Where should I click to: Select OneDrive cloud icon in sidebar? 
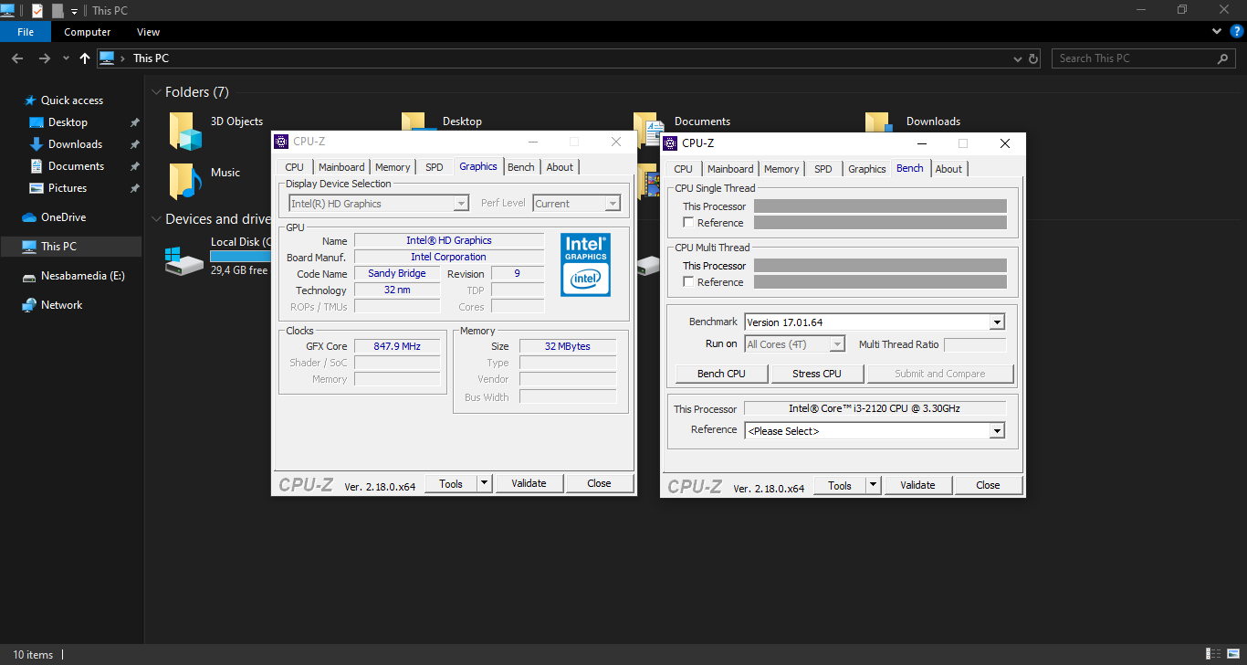pos(29,217)
